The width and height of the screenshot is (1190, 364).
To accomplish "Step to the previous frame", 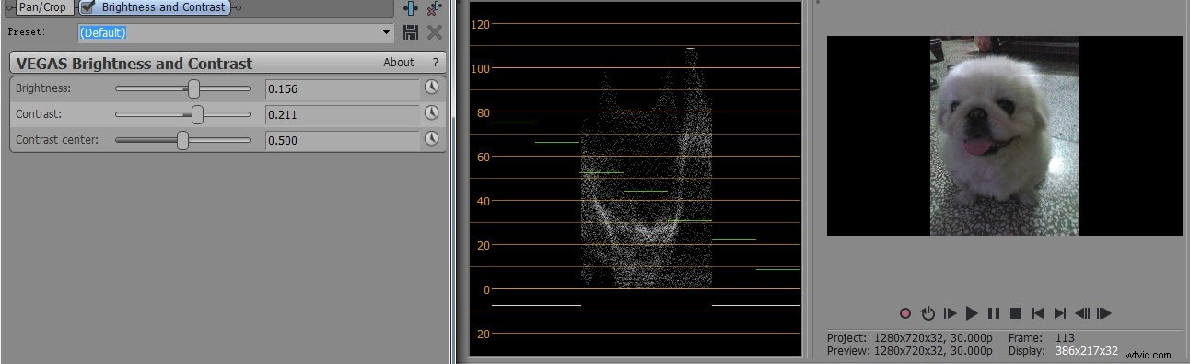I will (x=1082, y=313).
